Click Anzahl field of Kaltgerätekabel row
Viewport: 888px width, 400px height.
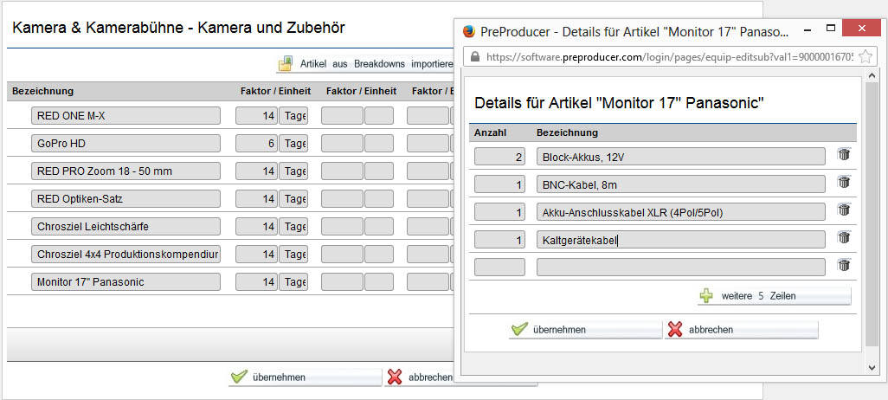(499, 240)
